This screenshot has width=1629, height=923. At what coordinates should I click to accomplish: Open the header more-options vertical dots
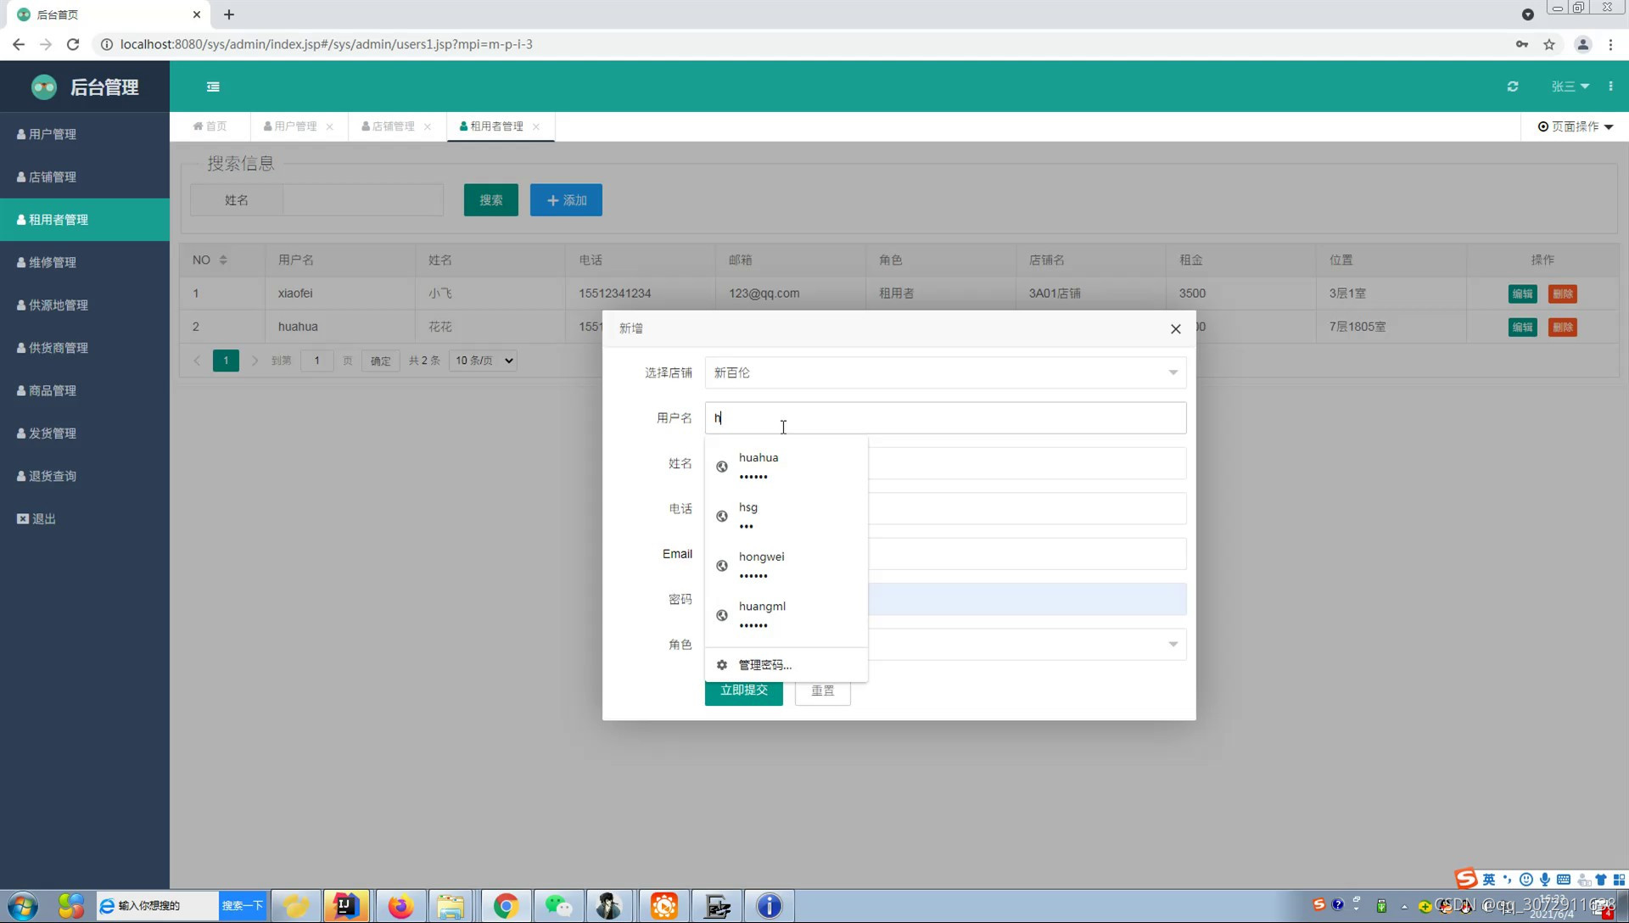click(1610, 87)
